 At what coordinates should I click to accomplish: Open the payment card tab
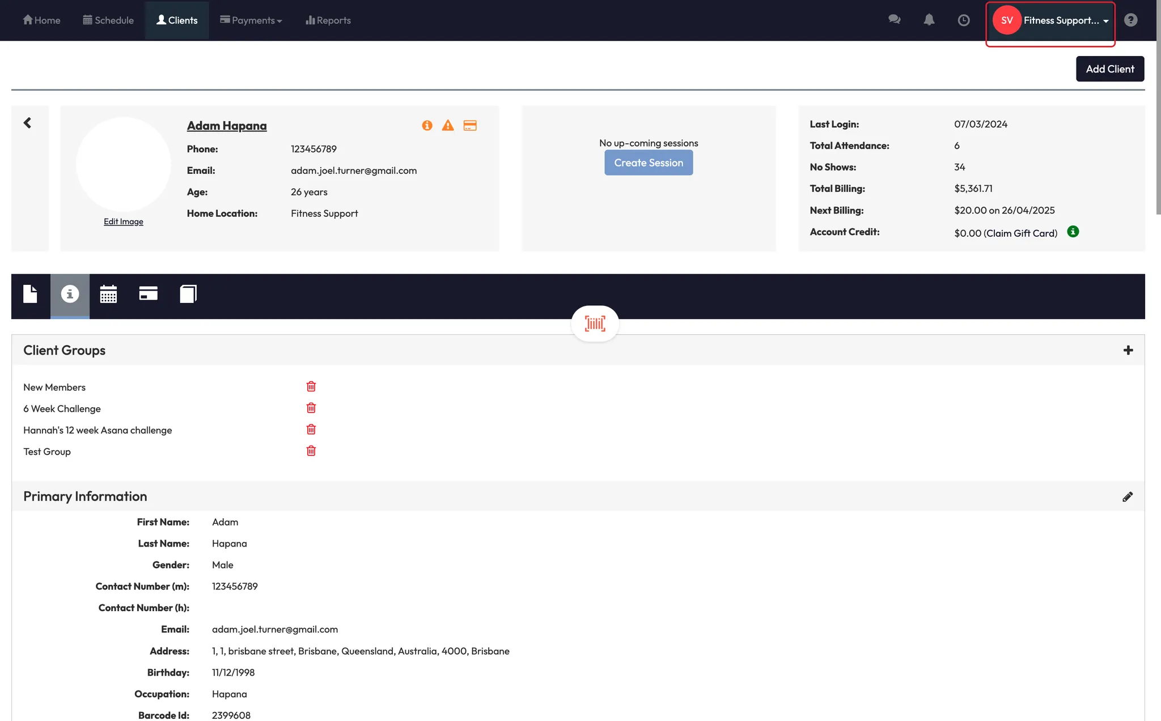[x=148, y=294]
